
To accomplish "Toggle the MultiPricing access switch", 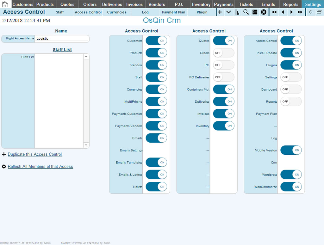I will [156, 102].
